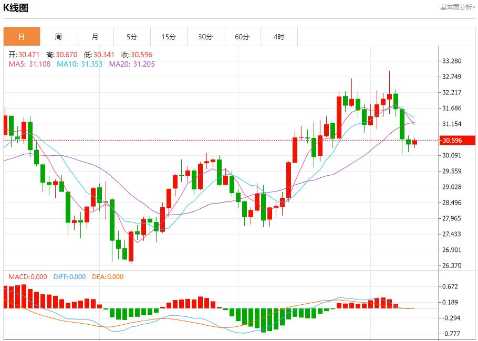This screenshot has width=478, height=341.
Task: Open the 月 monthly chart tab
Action: click(95, 37)
